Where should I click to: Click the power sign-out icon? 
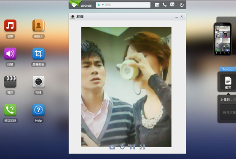[182, 5]
